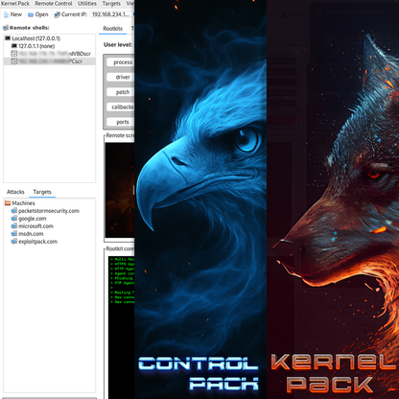Click the icon of the dVBDscr shell row

[14, 54]
